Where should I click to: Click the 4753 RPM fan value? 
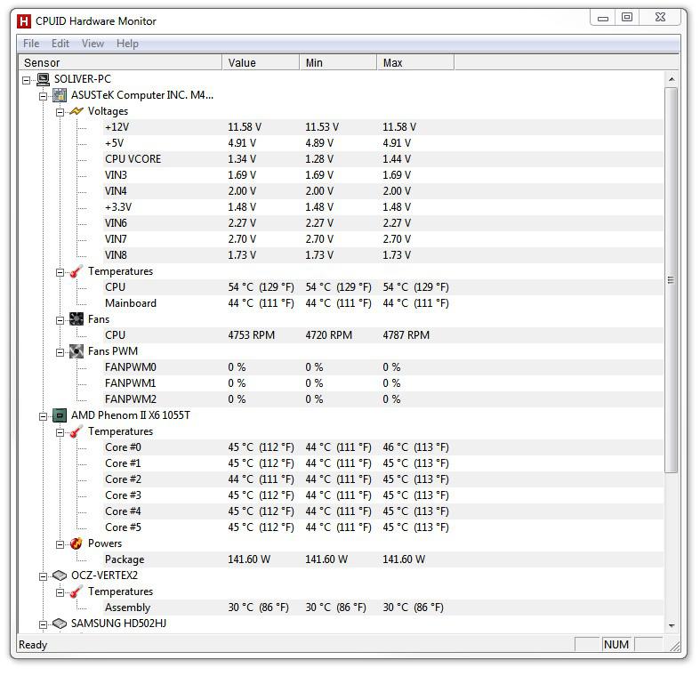[x=252, y=335]
